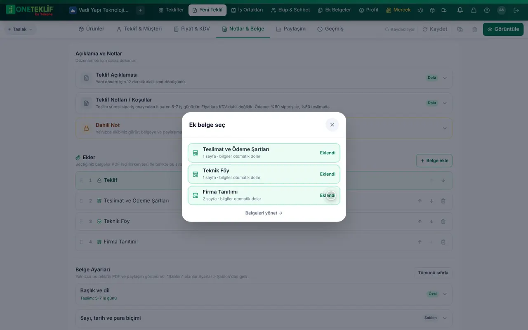Click the Belge ekle button
Viewport: 528px width, 330px height.
tap(434, 160)
